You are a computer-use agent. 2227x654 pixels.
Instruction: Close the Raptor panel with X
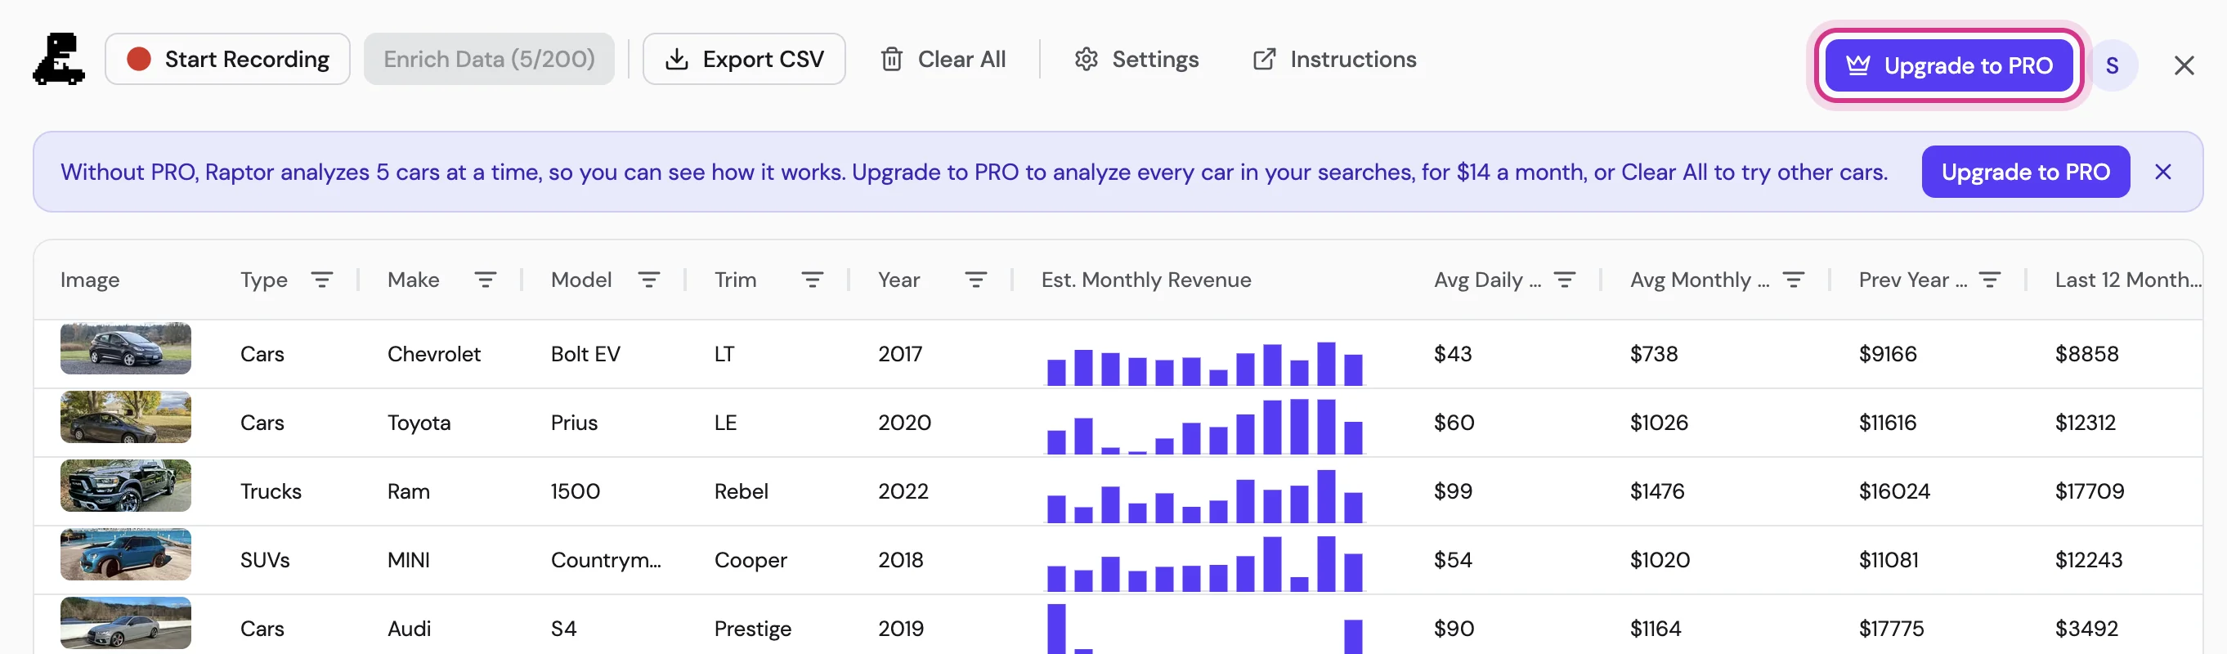coord(2184,65)
